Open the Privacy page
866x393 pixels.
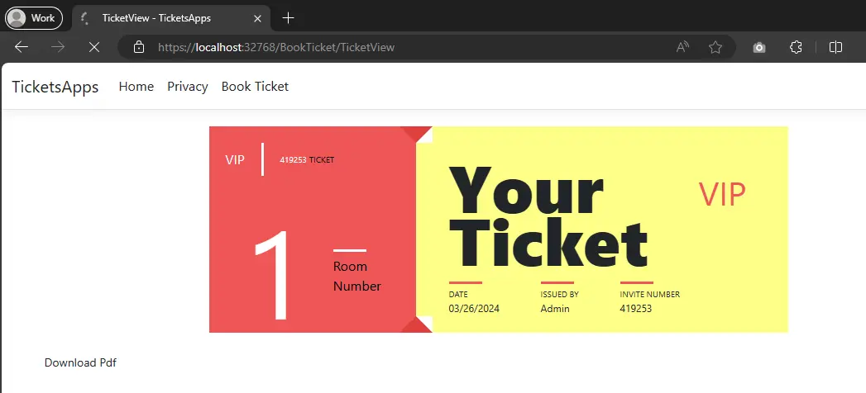(x=187, y=87)
